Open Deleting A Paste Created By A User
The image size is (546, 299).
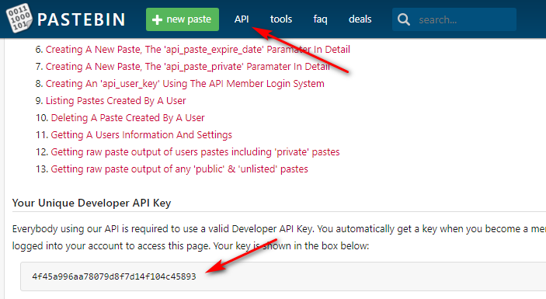[x=127, y=117]
